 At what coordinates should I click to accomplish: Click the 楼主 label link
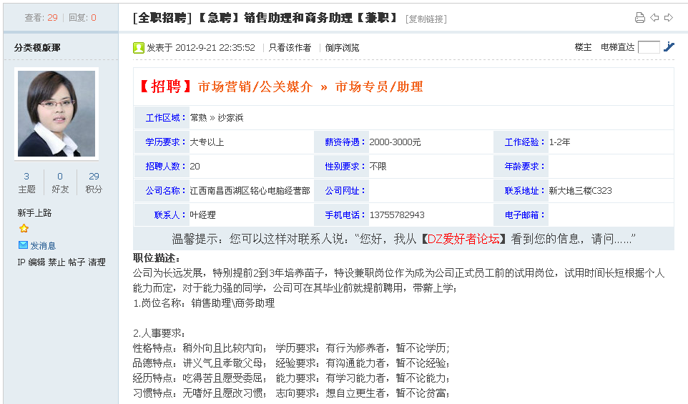coord(583,47)
